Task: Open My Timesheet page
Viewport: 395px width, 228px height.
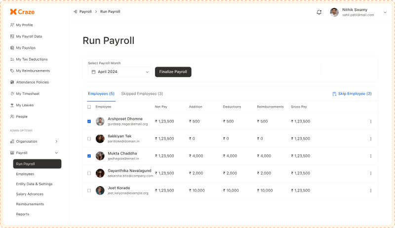Action: click(x=28, y=94)
